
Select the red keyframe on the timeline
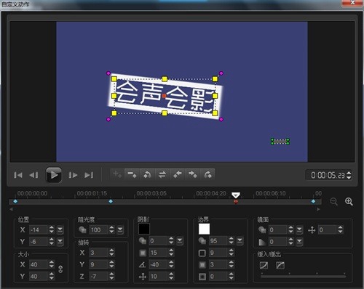pos(236,201)
